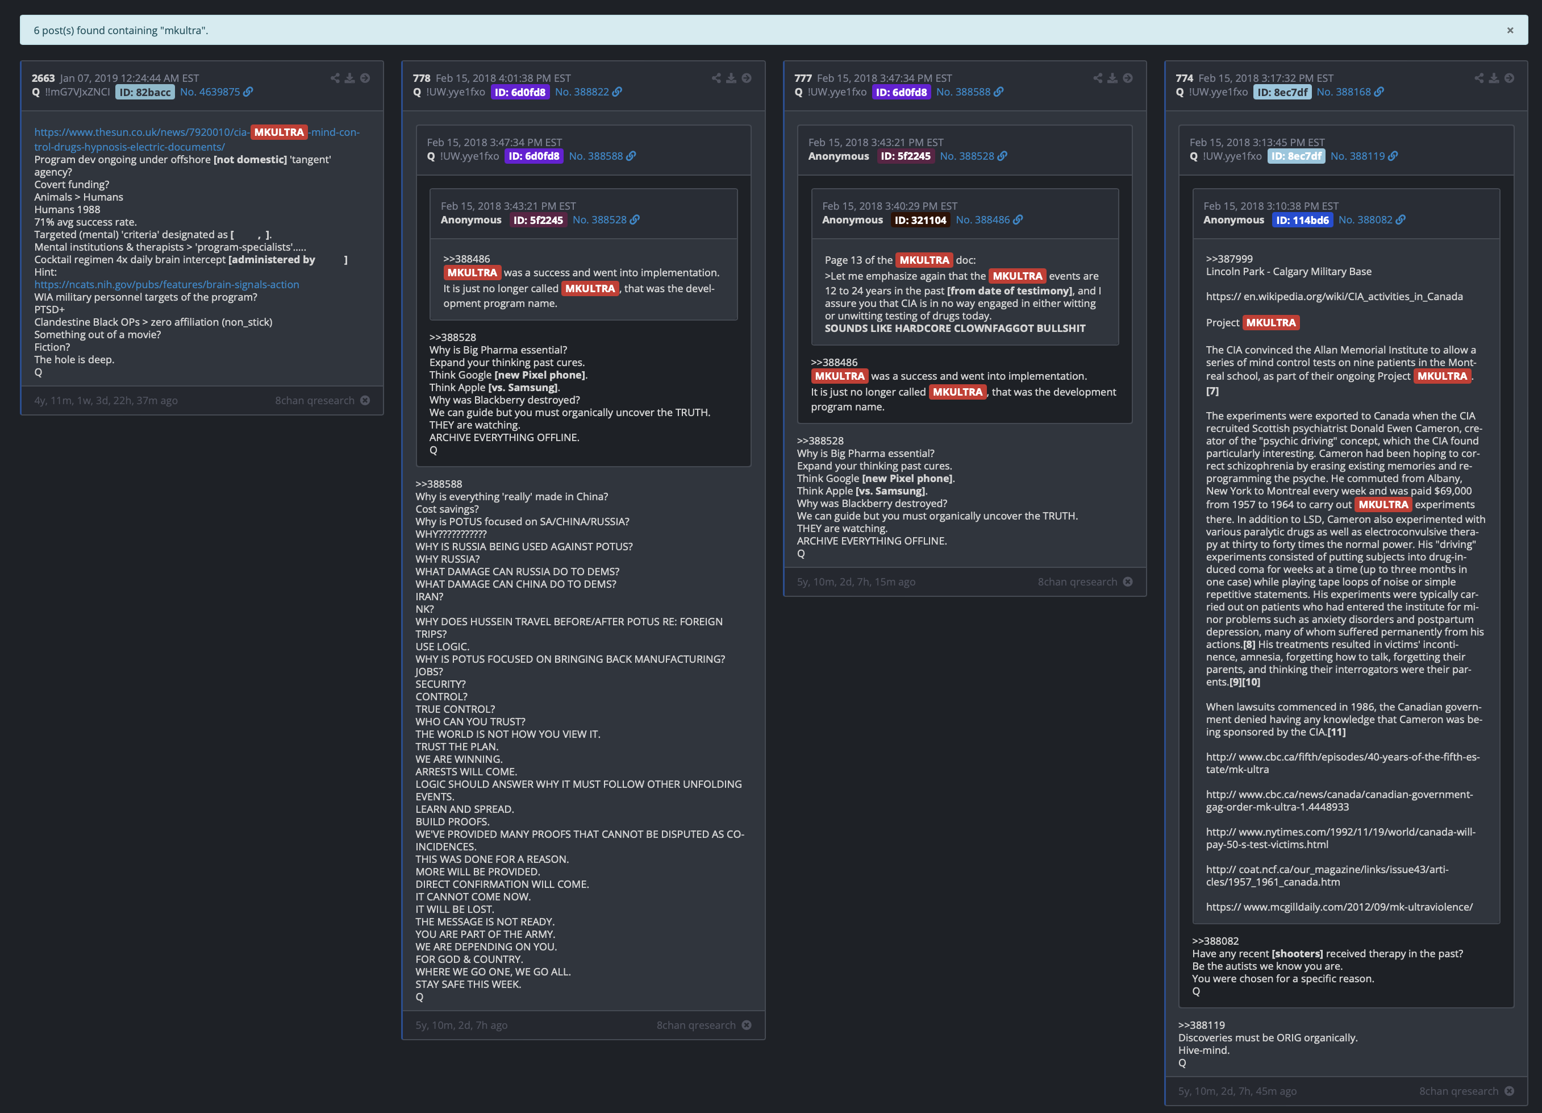Open arrow menu icon on post 2663
Screen dimensions: 1542x1113
click(x=365, y=78)
